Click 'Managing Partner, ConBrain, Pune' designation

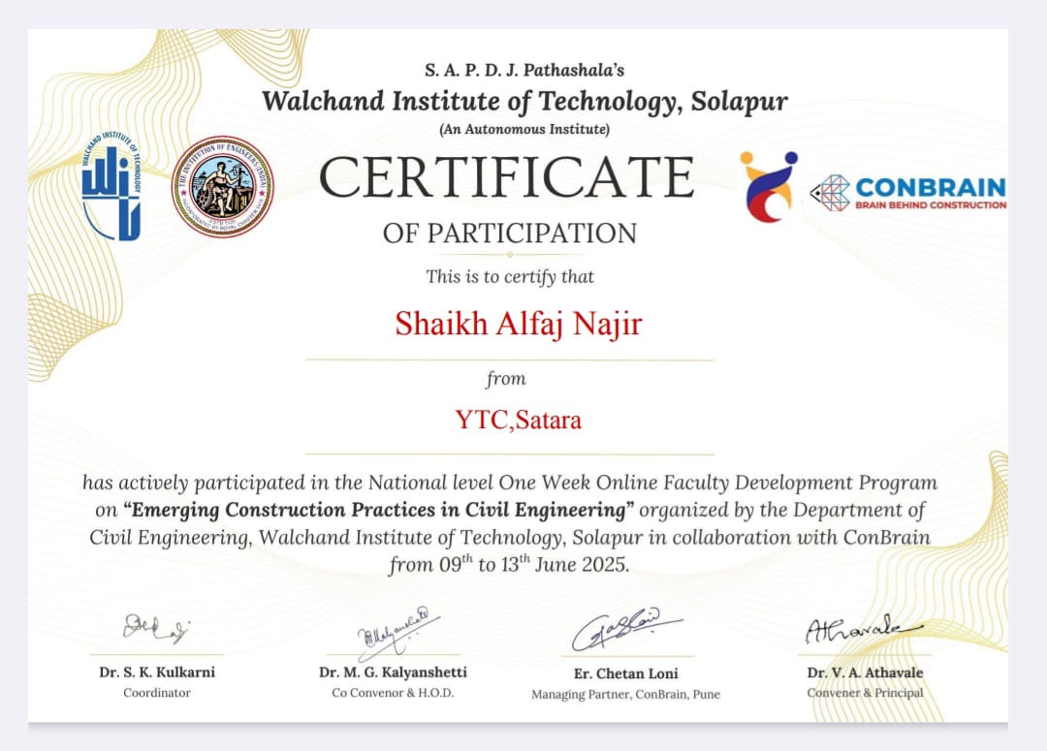click(625, 694)
